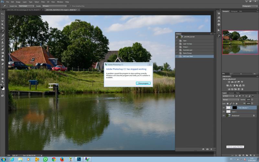Open the Sample All Layers dropdown

pyautogui.click(x=54, y=6)
